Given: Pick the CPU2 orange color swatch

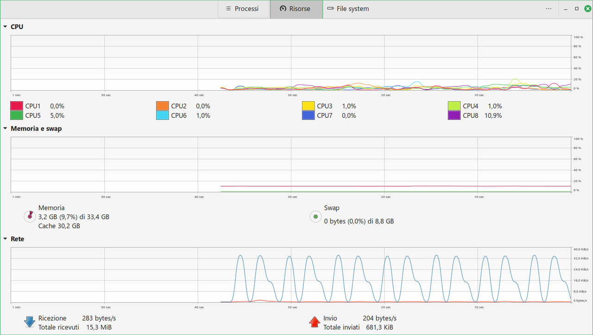Looking at the screenshot, I should 162,106.
